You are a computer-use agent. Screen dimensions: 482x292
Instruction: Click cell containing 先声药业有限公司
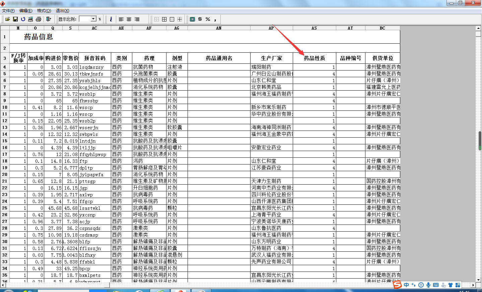click(272, 262)
